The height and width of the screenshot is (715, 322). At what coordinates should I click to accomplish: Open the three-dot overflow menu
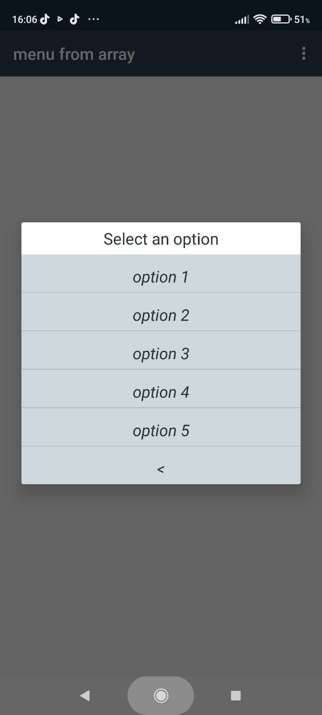click(304, 54)
